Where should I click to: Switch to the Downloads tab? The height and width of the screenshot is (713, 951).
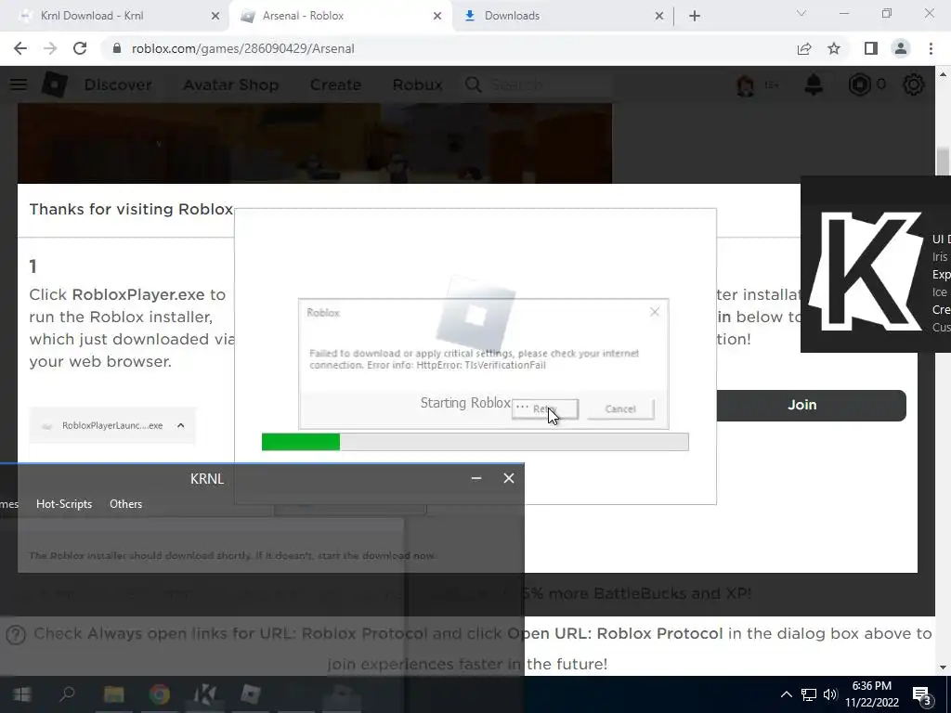512,16
